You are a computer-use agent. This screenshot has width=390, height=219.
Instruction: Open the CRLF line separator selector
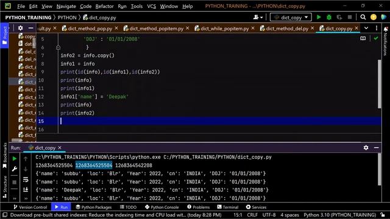[252, 215]
